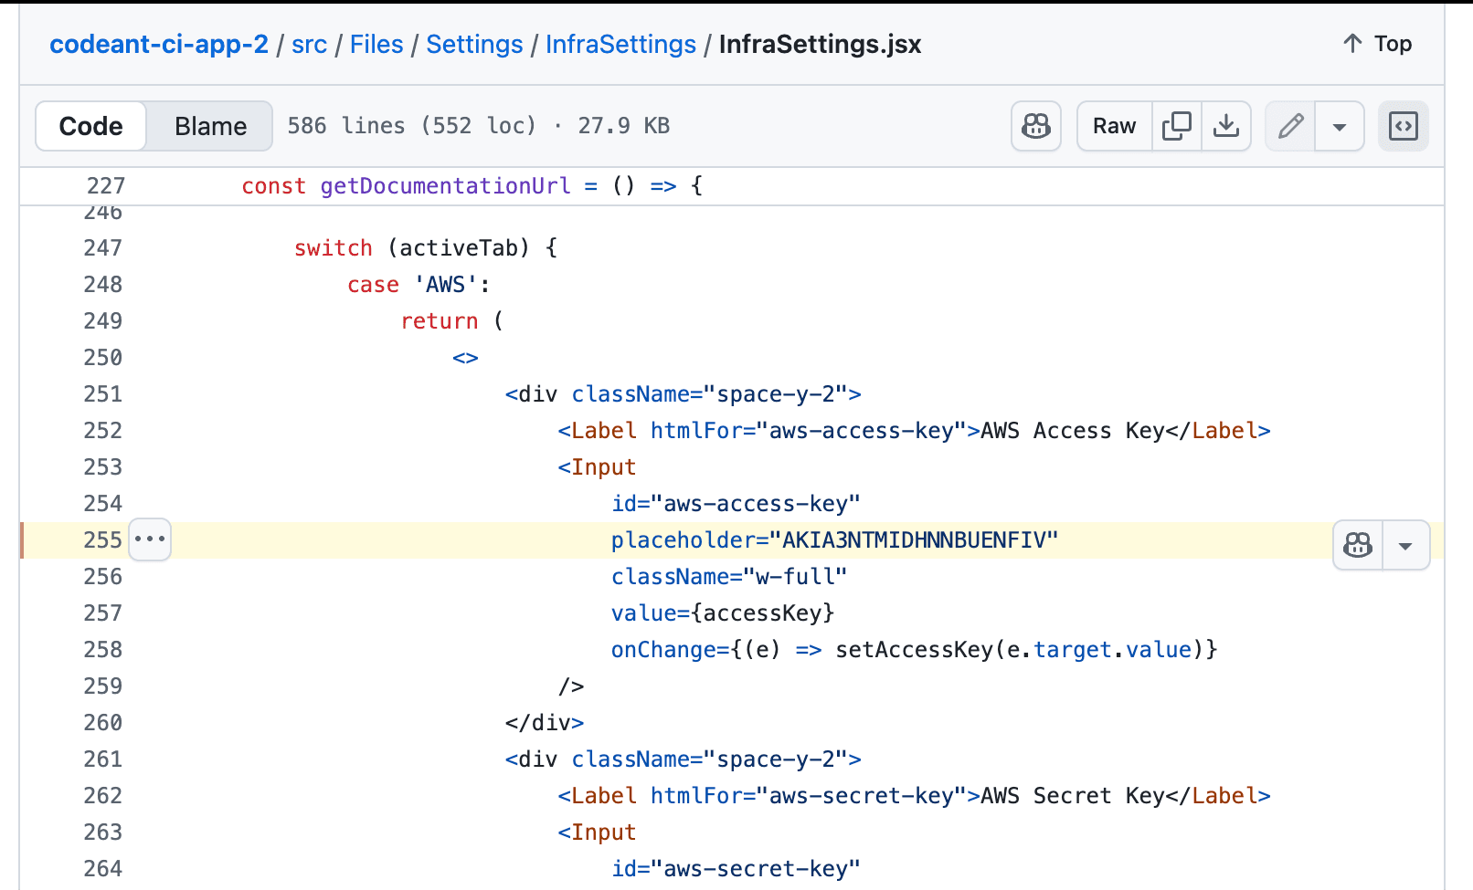Click InfraSettings.jsx file name
The image size is (1473, 890).
820,44
